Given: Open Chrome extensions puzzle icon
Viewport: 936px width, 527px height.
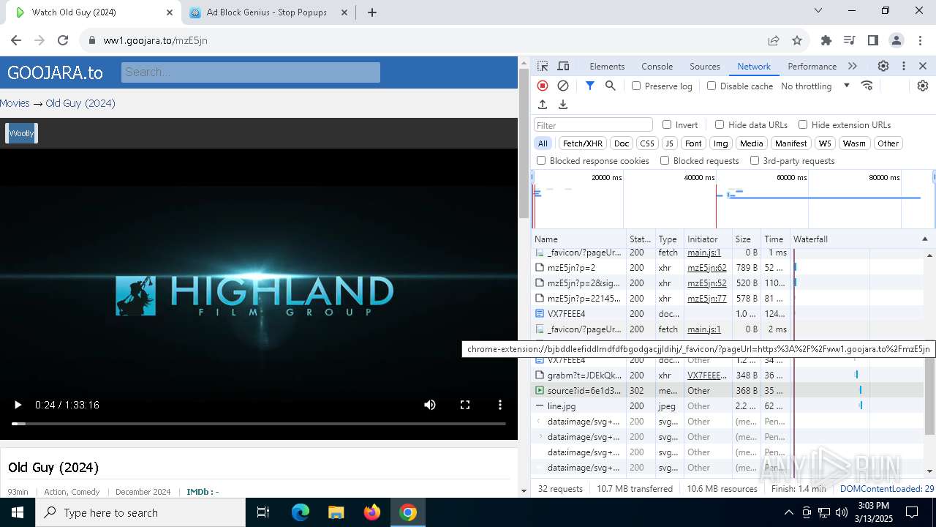Looking at the screenshot, I should tap(826, 40).
